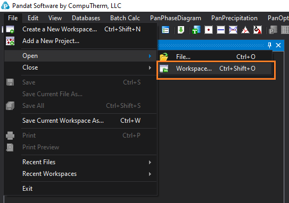Click the open File folder icon
The image size is (289, 203).
point(164,56)
